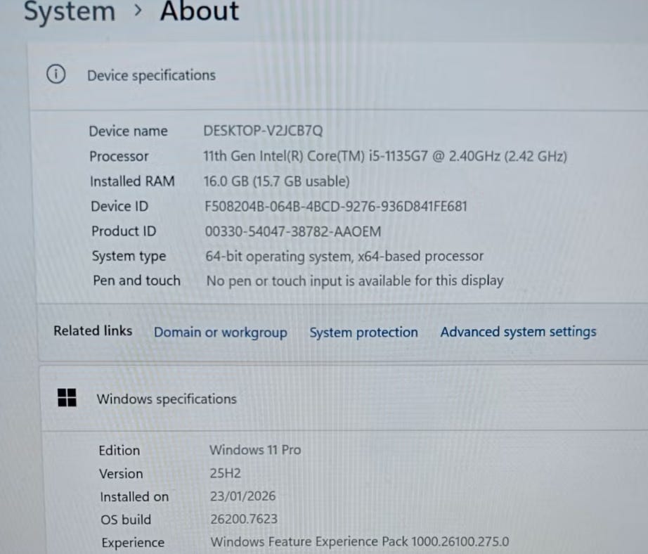Click the About page title

(x=200, y=11)
